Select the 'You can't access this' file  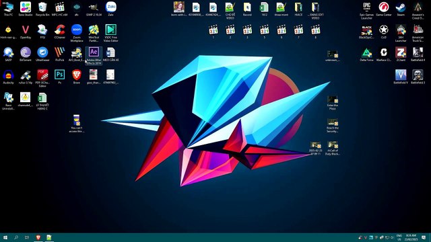[x=77, y=124]
